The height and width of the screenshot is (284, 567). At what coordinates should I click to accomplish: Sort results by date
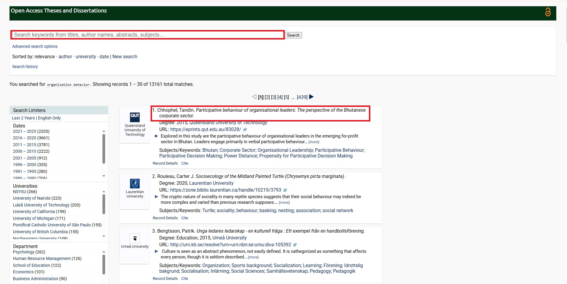pyautogui.click(x=104, y=56)
